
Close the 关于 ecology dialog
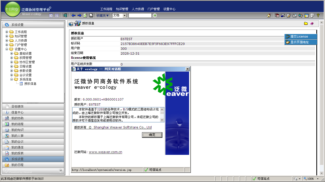click(188, 69)
